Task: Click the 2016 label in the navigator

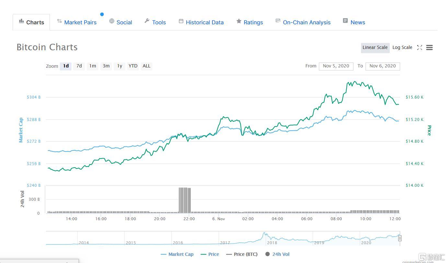Action: click(x=178, y=243)
